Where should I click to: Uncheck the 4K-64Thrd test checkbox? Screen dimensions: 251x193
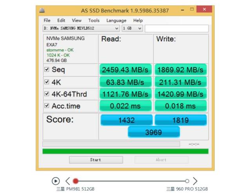(x=47, y=94)
